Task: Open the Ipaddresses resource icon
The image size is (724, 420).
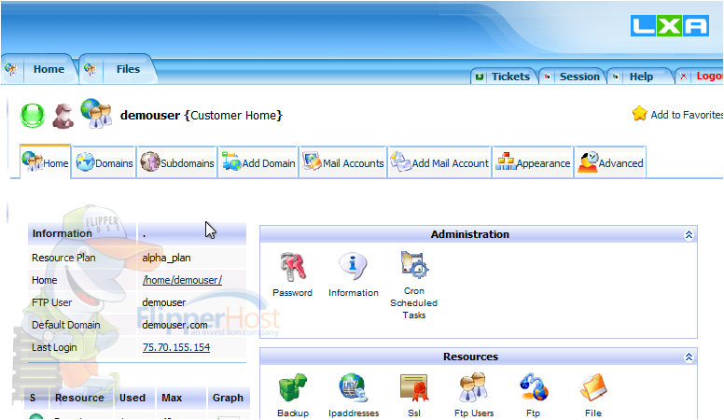Action: tap(354, 387)
